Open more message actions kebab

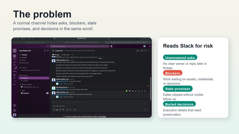(148, 91)
